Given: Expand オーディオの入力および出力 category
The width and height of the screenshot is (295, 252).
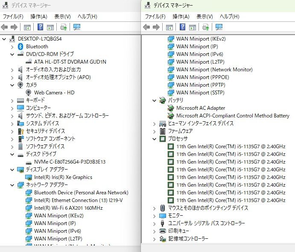Looking at the screenshot, I should coord(12,70).
